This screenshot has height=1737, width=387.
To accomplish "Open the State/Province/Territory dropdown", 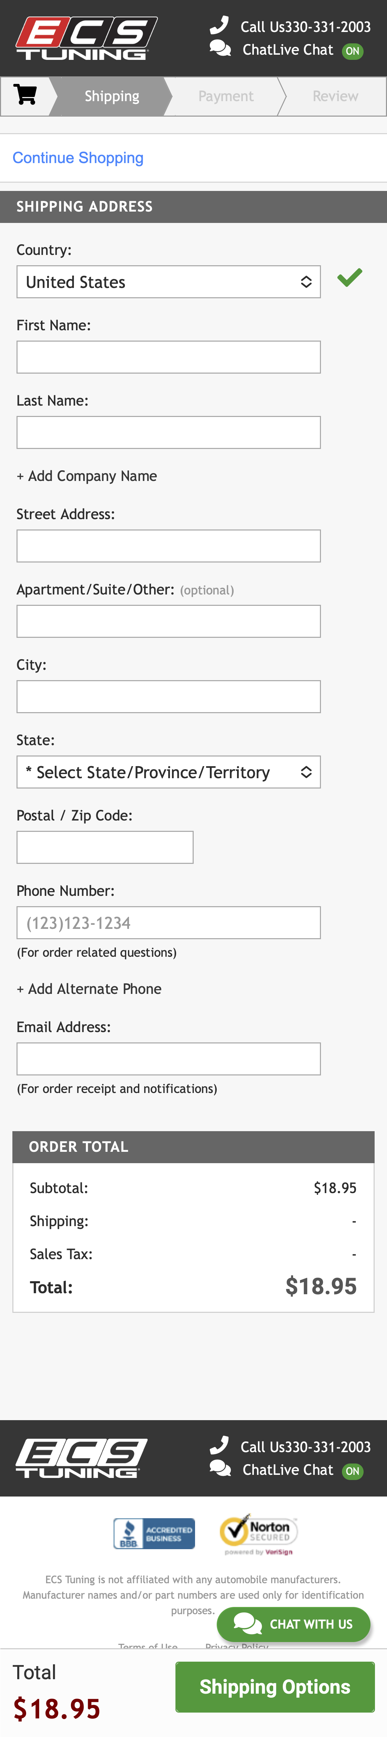I will point(169,771).
